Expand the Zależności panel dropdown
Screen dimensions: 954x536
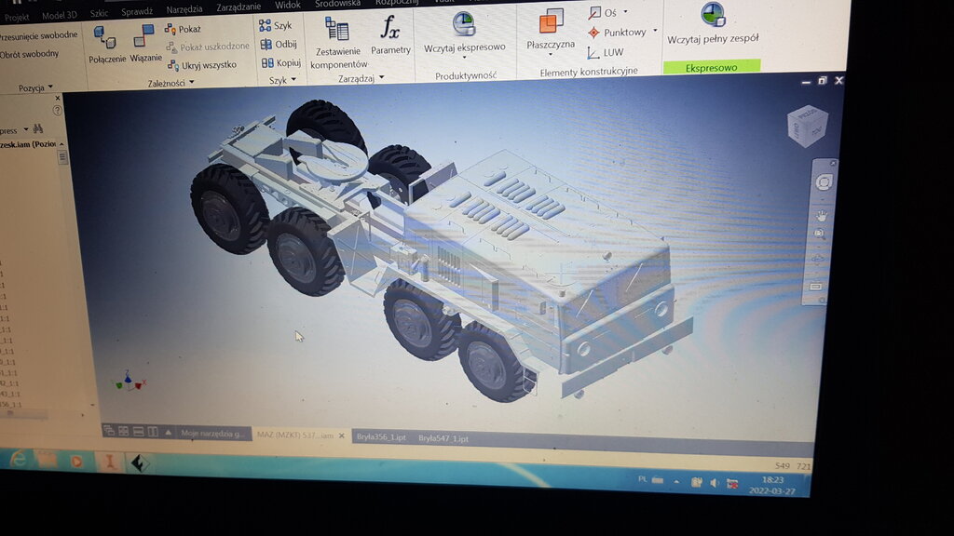pos(191,83)
